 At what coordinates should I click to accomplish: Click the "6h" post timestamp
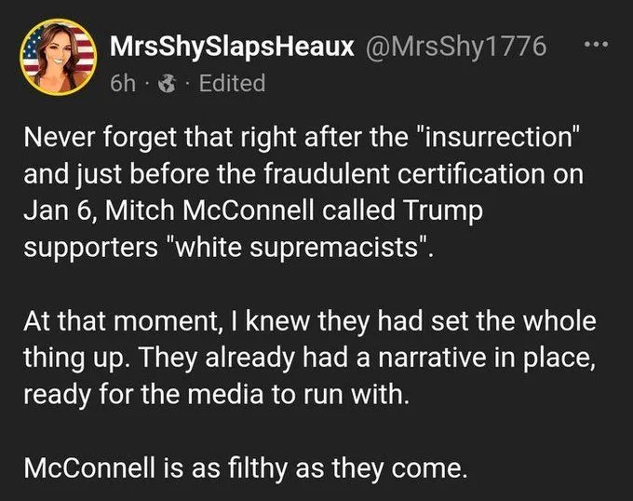click(x=122, y=83)
